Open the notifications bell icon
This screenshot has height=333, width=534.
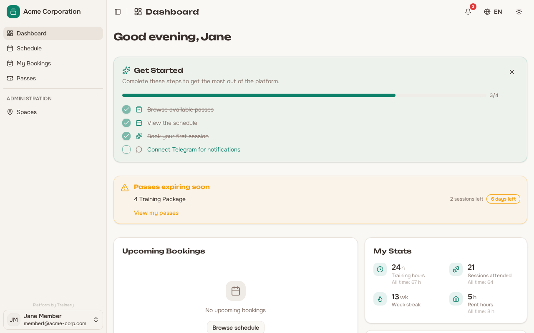click(x=468, y=12)
